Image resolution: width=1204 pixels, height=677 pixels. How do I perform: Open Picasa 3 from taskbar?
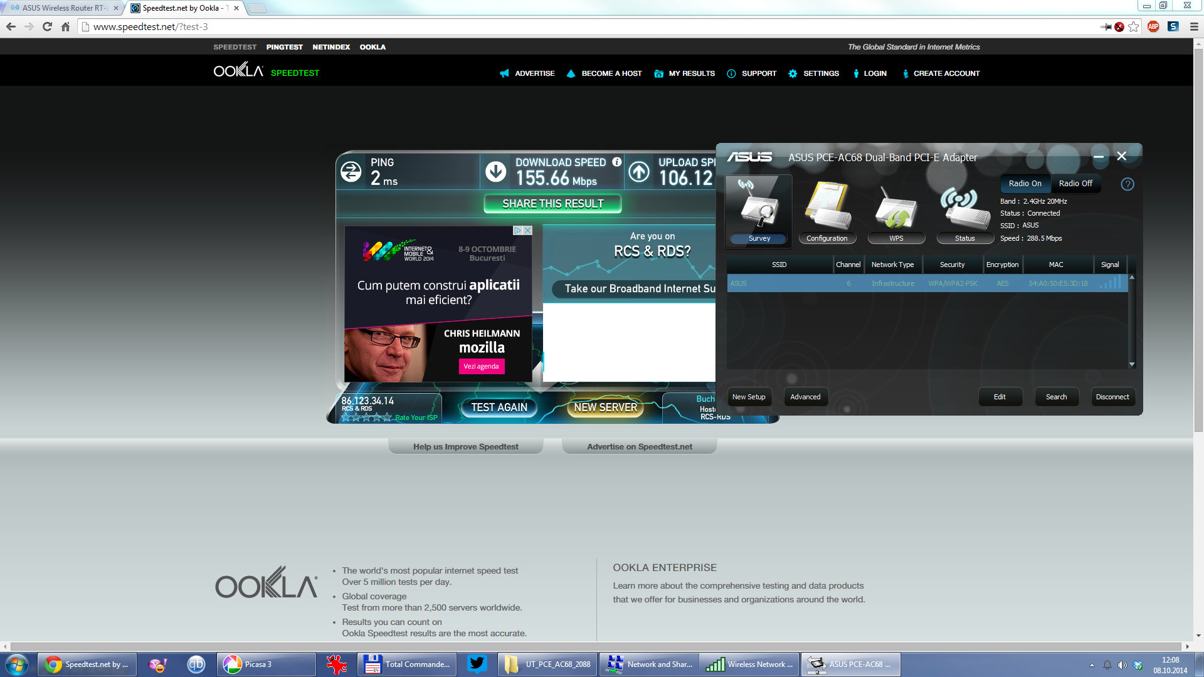coord(266,664)
